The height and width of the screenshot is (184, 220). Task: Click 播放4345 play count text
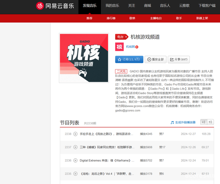[146, 134]
